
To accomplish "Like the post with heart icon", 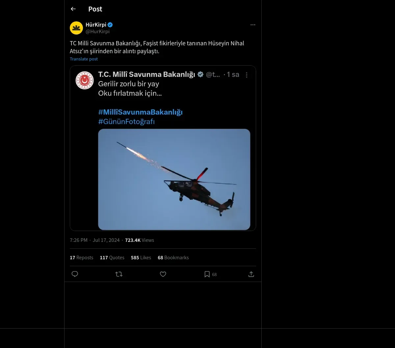I will pyautogui.click(x=163, y=274).
